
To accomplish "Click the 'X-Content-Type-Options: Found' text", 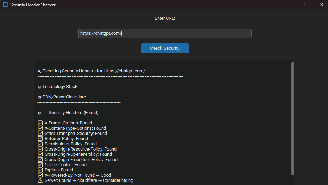I will coord(75,128).
